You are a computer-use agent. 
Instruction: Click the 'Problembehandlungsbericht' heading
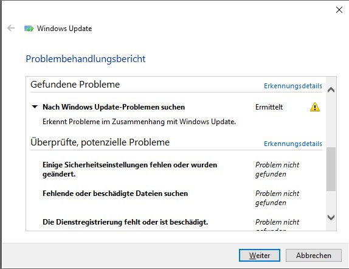pos(86,59)
